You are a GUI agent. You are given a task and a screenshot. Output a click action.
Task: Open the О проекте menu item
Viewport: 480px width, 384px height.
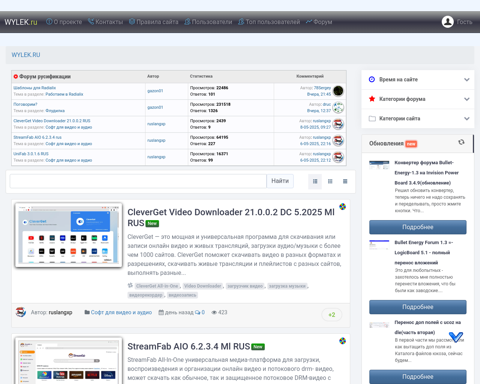tap(64, 22)
